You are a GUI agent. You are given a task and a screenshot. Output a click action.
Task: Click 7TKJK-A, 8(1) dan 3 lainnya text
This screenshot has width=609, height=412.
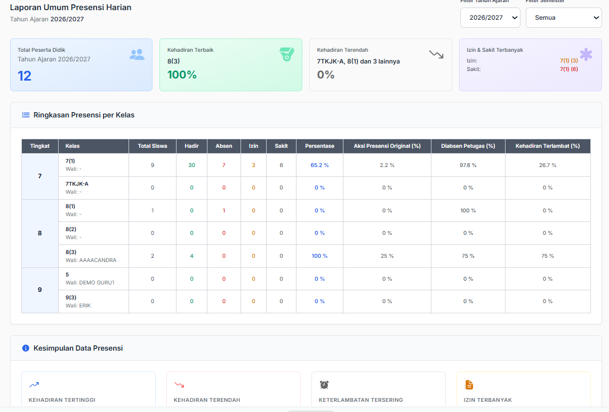tap(358, 61)
